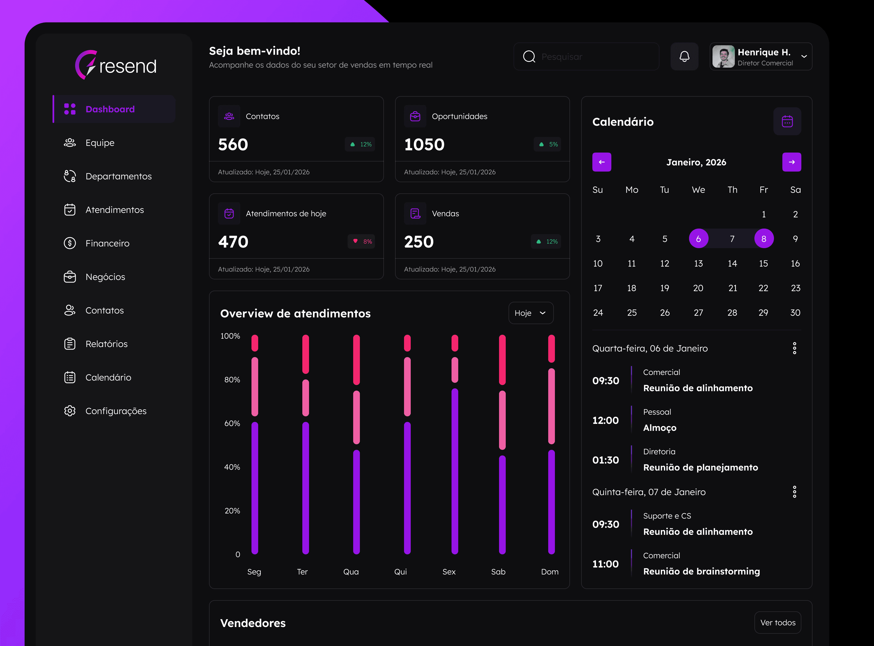Viewport: 874px width, 646px height.
Task: Go to Configurações in sidebar
Action: 116,411
